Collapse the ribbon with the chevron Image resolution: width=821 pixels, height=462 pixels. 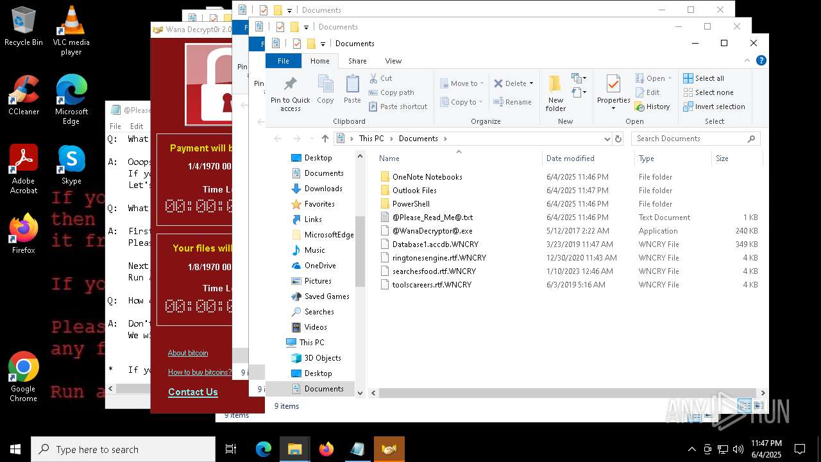click(x=748, y=61)
